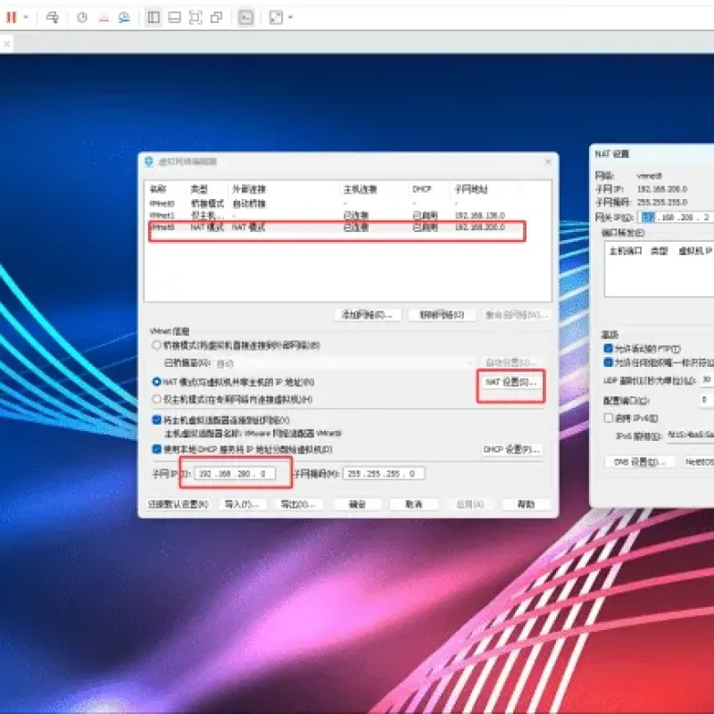Toggle use local DHCP service checkbox
Viewport: 714px width, 714px height.
pyautogui.click(x=157, y=449)
